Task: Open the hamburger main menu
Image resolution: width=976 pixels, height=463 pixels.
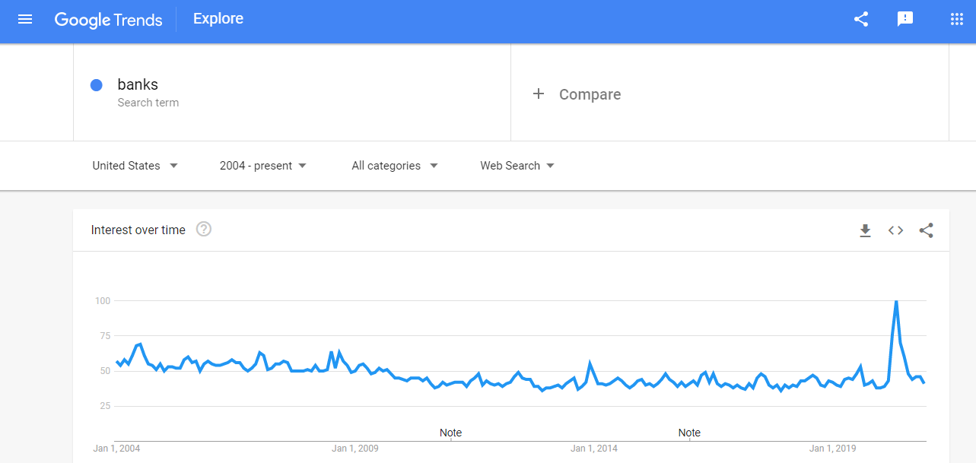Action: coord(25,19)
